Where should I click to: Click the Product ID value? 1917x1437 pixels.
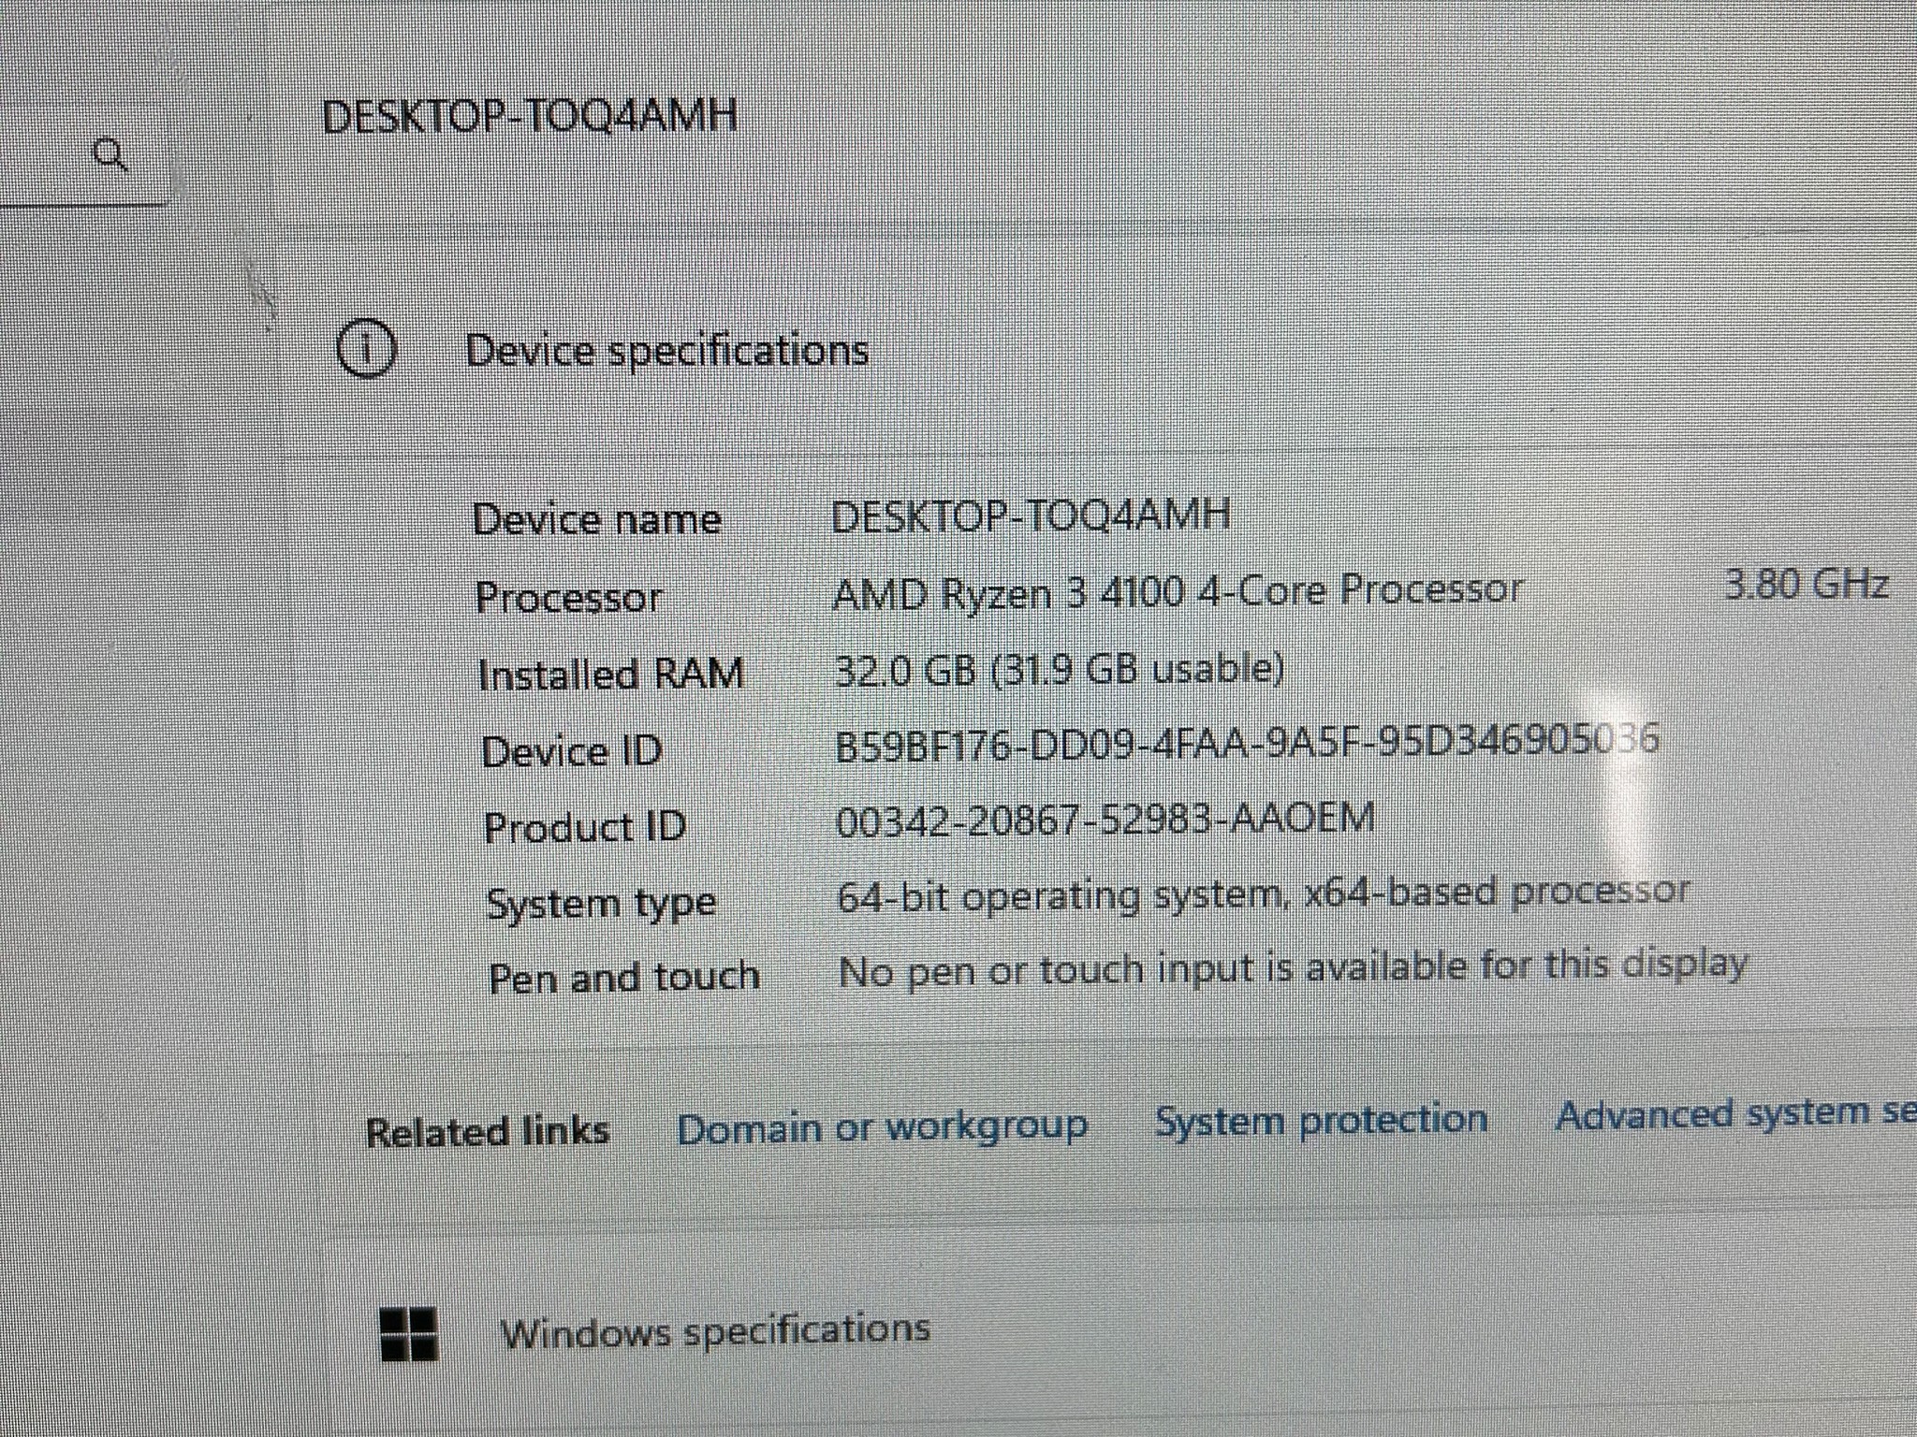pos(1105,820)
